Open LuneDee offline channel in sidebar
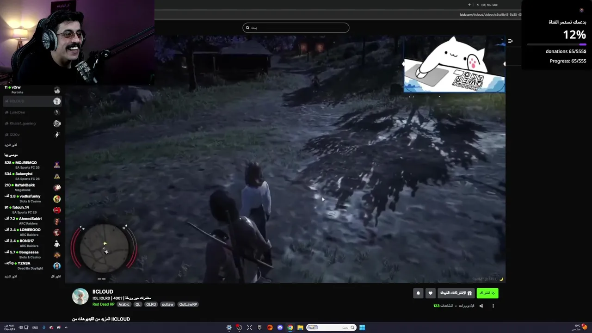Viewport: 592px width, 333px height. point(32,112)
